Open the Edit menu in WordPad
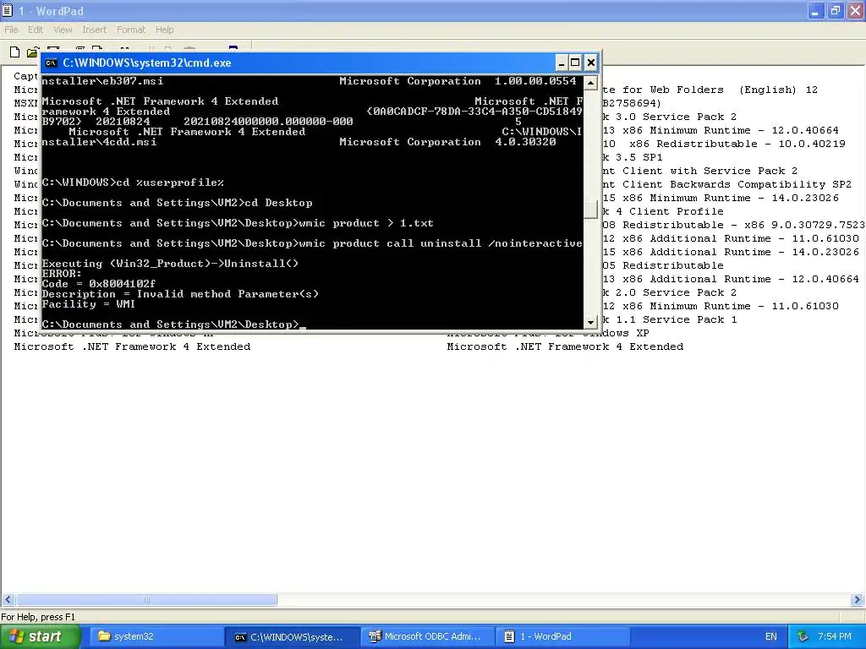The image size is (866, 649). tap(36, 30)
